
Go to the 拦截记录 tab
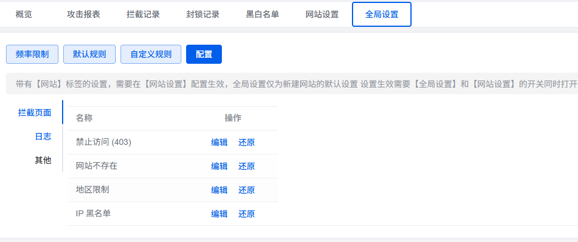143,15
